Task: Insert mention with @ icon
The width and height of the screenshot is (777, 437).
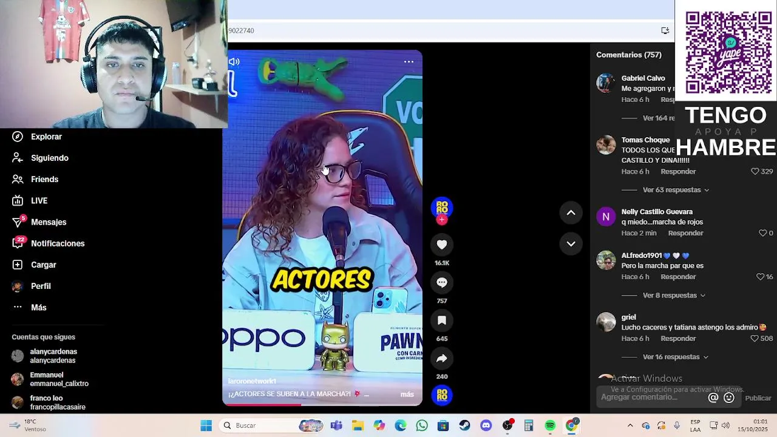Action: [713, 398]
